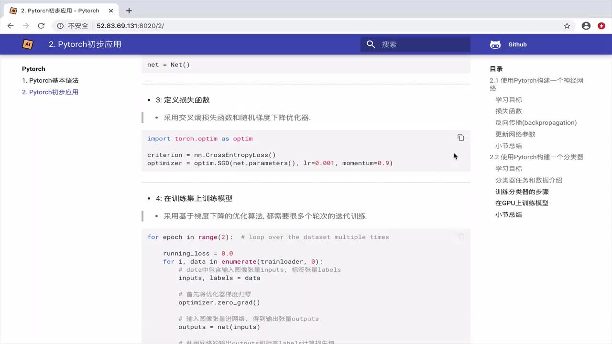Click the enumerate(trainloader, 0) line
Screen dimensions: 612x344
(243, 261)
